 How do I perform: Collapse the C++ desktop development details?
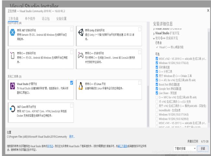[x=154, y=39]
